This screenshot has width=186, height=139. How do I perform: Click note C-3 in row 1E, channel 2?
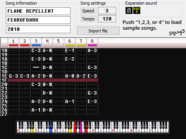(x=25, y=76)
